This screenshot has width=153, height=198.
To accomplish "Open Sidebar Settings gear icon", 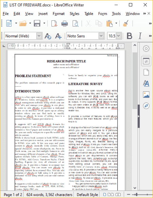I will click(146, 49).
